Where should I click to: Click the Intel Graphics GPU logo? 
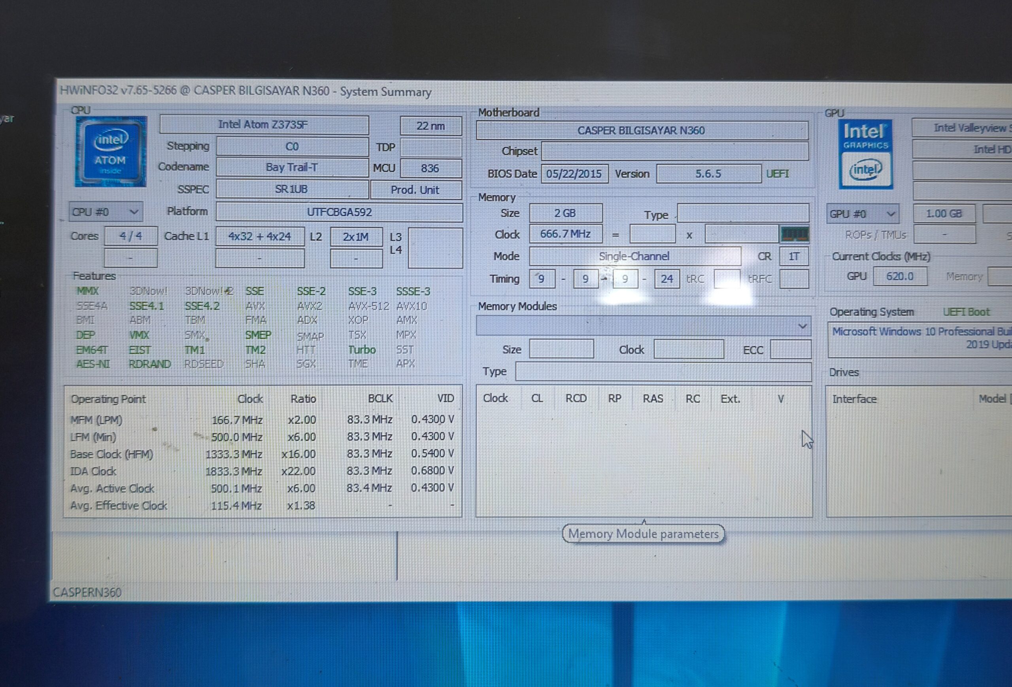pos(866,154)
